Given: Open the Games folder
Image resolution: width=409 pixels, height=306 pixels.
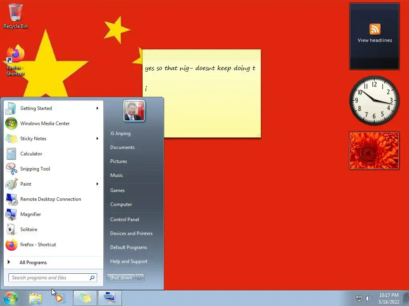Looking at the screenshot, I should (x=117, y=190).
